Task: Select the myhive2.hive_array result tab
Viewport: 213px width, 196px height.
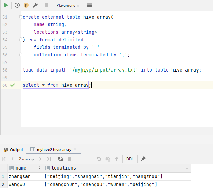Action: 53,150
